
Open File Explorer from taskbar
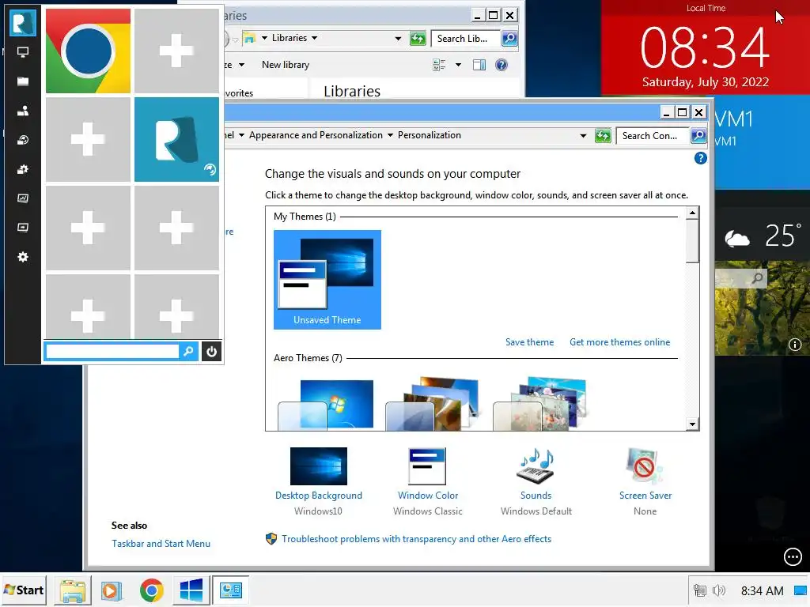point(73,590)
